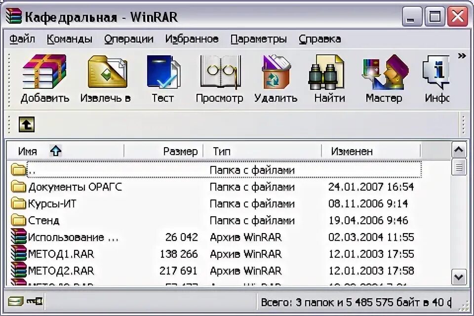Viewport: 474px width, 316px height.
Task: Click date '19.04.2006 9:46'
Action: 368,221
